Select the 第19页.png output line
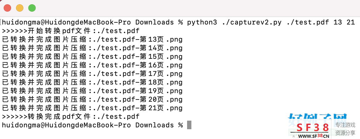 pyautogui.click(x=92, y=91)
